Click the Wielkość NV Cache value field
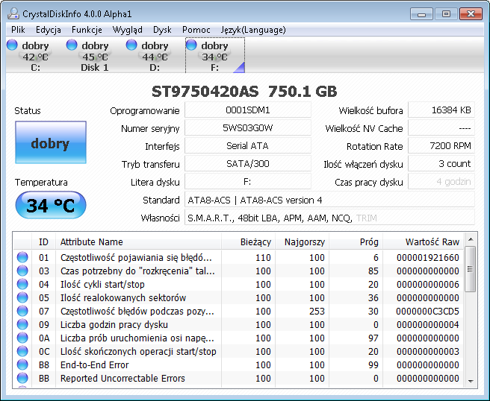Screen dimensions: 490x401 [441, 128]
